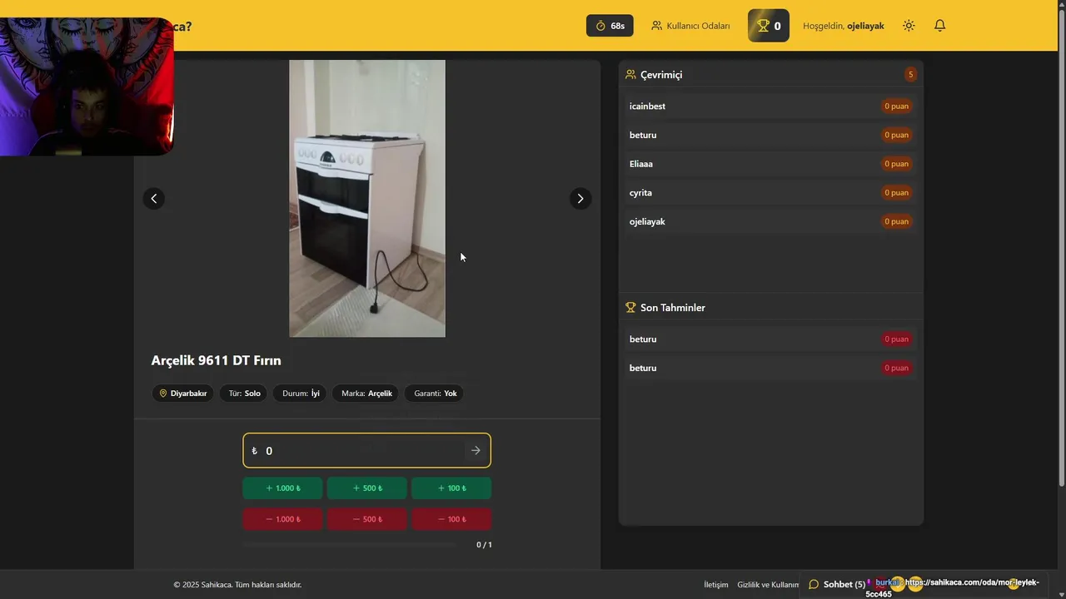The image size is (1066, 599).
Task: Open Gizlilik ve Kullanım footer link
Action: click(x=768, y=585)
